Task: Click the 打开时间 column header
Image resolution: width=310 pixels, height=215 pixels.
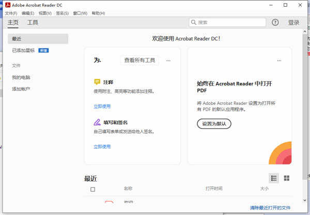Action: point(214,189)
